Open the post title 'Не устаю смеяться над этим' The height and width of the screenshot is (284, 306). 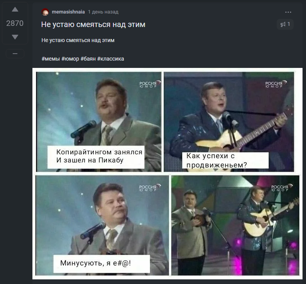[93, 25]
